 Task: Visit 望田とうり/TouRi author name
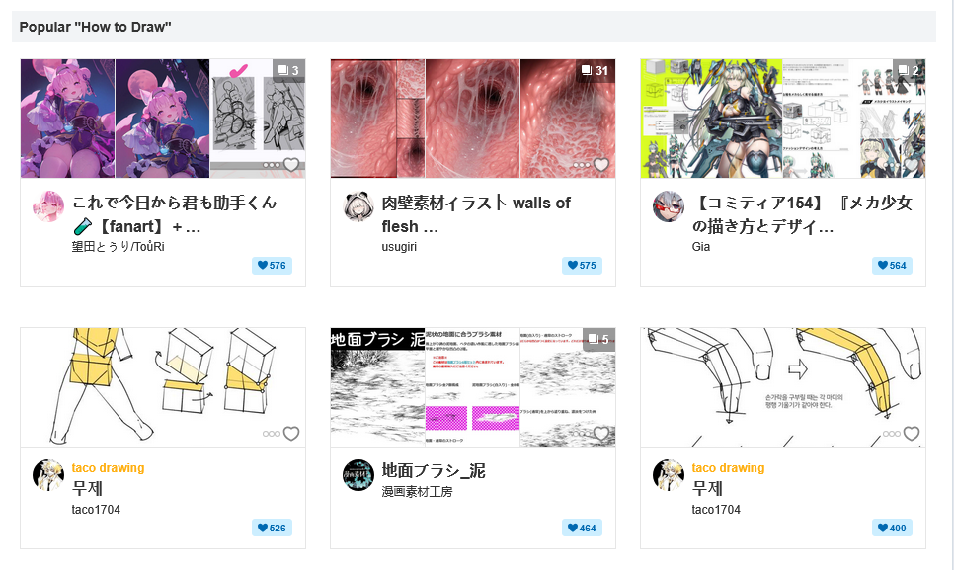pyautogui.click(x=119, y=246)
